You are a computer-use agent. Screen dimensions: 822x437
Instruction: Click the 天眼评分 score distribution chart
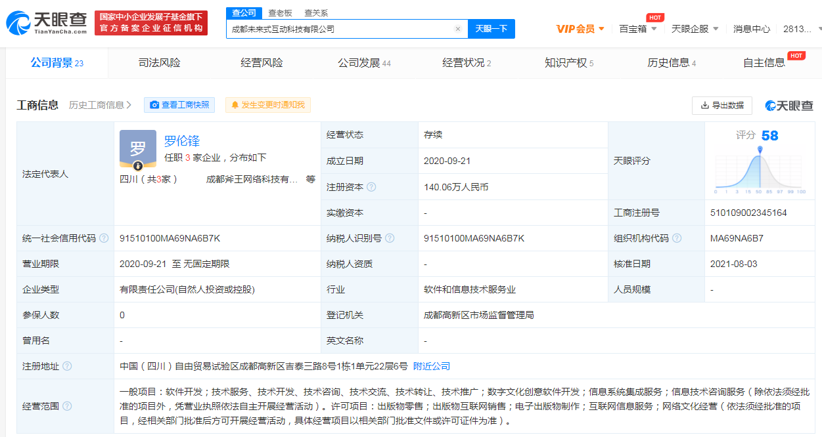click(760, 169)
